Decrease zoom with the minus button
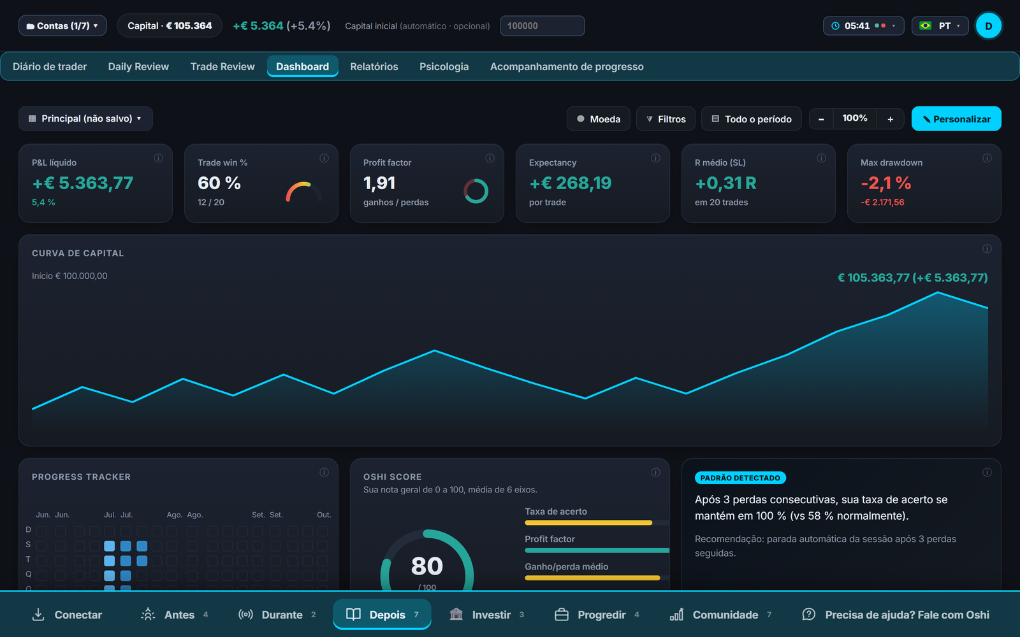 (x=821, y=119)
